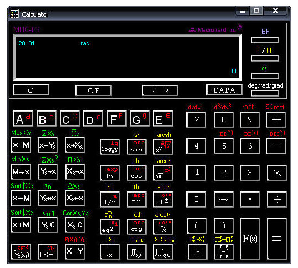This screenshot has width=298, height=268.
Task: Click the Ys↔x exchange key
Action: [x=48, y=198]
